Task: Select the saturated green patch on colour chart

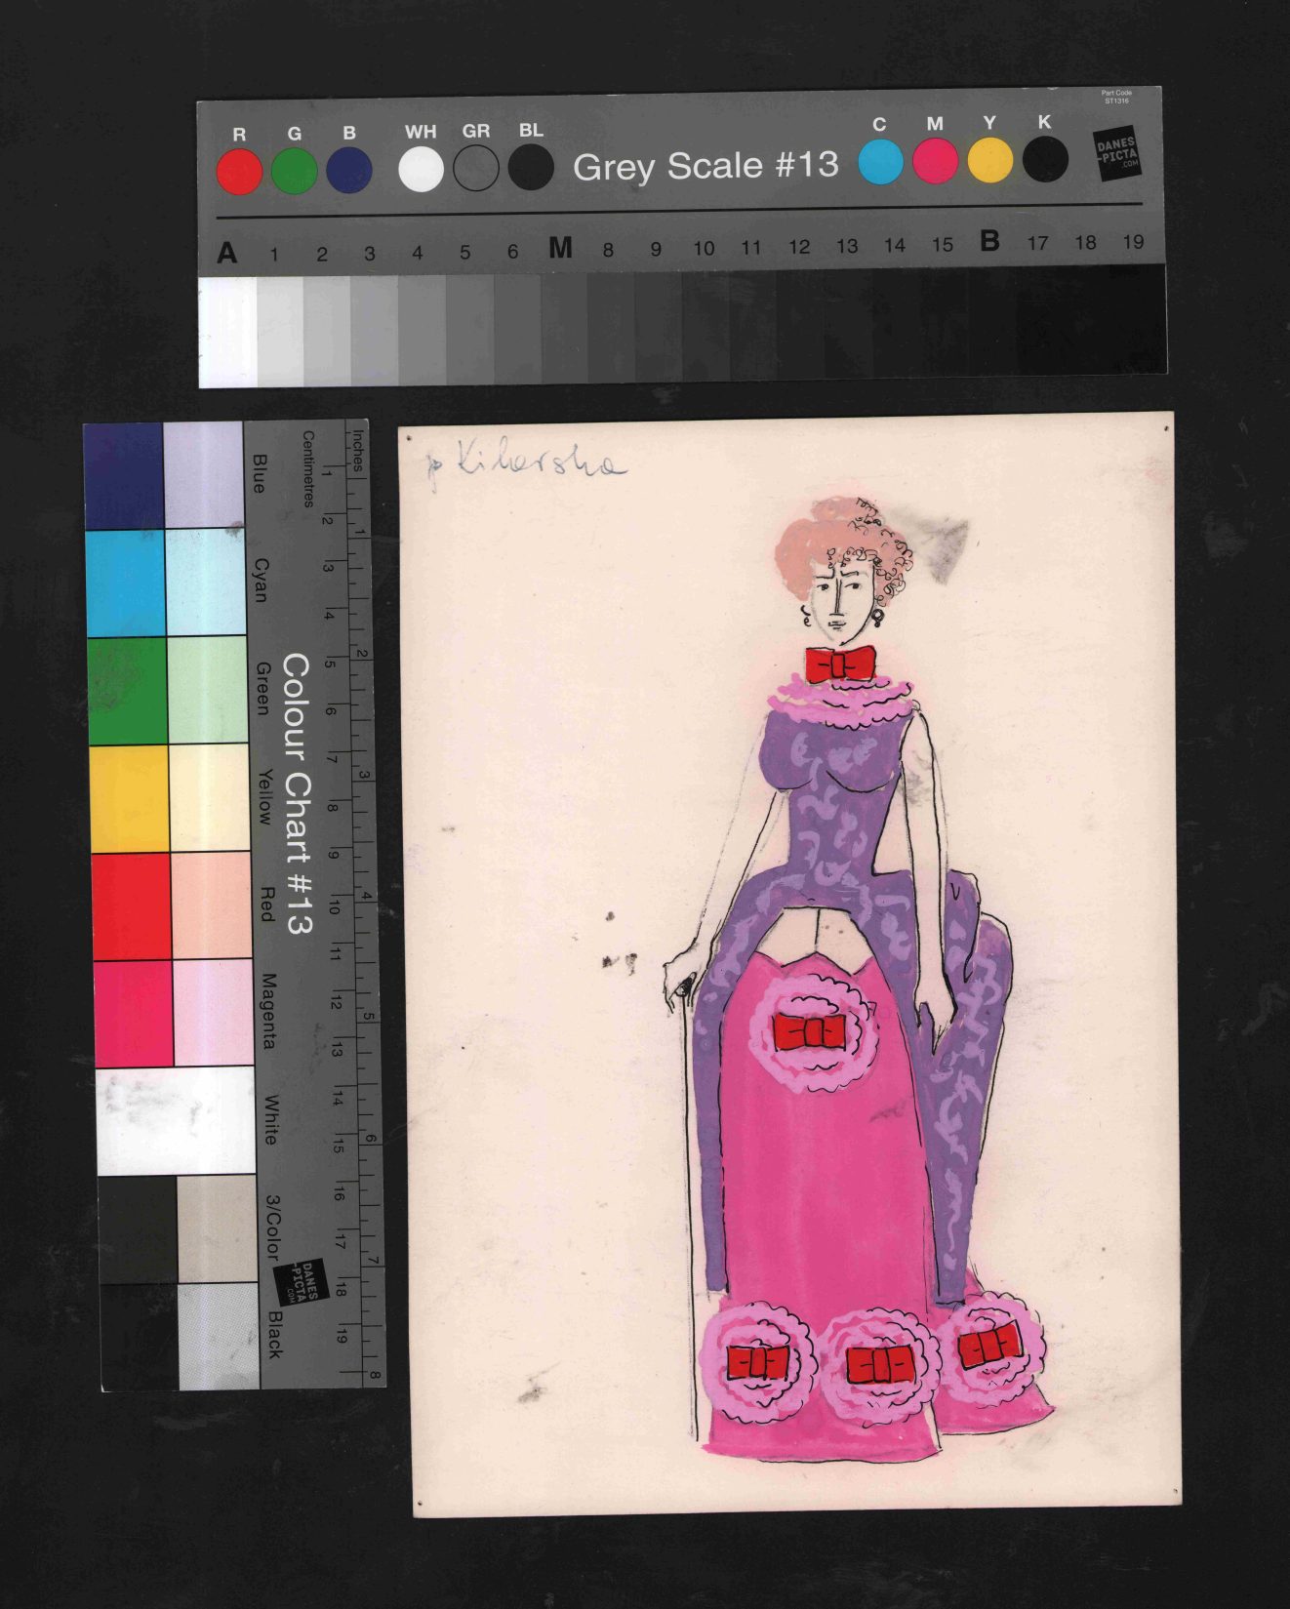Action: pyautogui.click(x=127, y=690)
